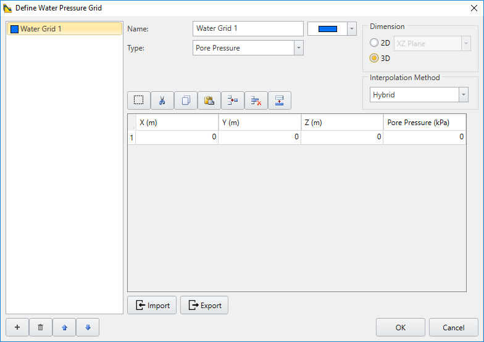Click the Y (m) cell in row 1
Image resolution: width=484 pixels, height=342 pixels.
(x=259, y=137)
